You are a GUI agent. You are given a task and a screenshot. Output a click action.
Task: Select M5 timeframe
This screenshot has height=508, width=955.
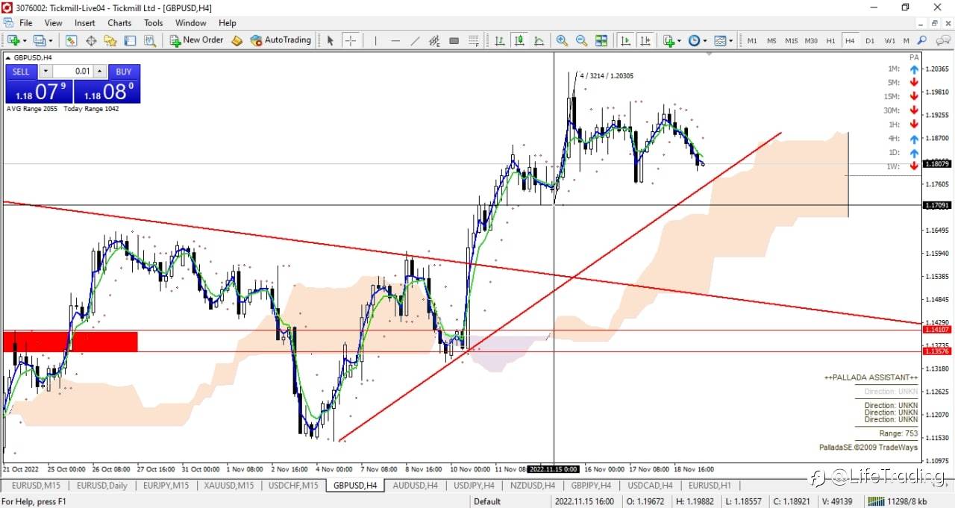pyautogui.click(x=771, y=40)
